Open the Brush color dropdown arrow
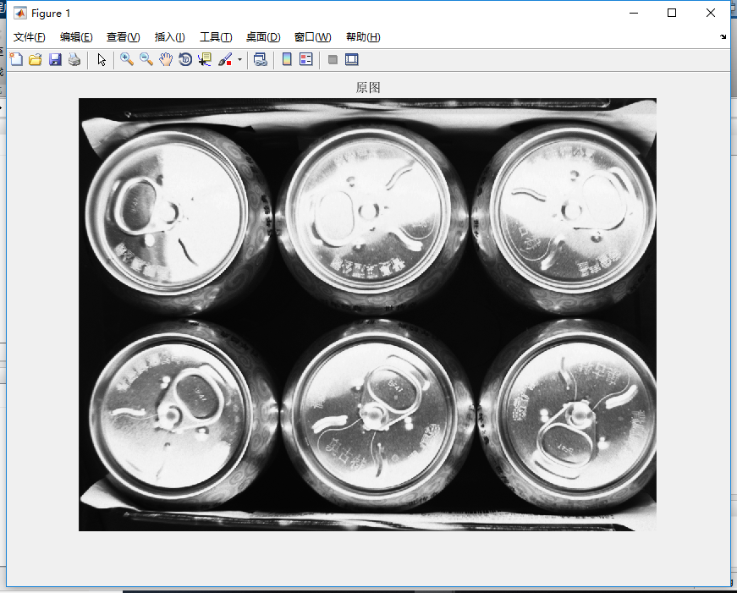This screenshot has height=593, width=737. [239, 60]
